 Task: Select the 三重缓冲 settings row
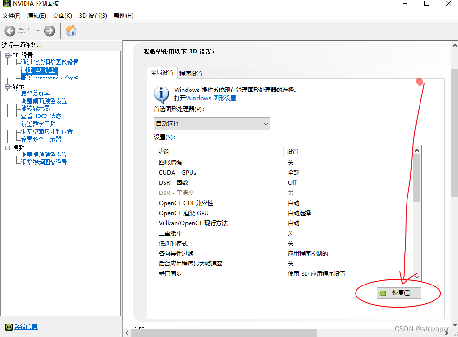[284, 233]
